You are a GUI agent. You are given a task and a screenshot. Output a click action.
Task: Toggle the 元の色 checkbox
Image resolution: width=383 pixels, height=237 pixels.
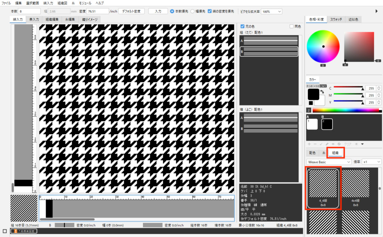click(x=243, y=27)
